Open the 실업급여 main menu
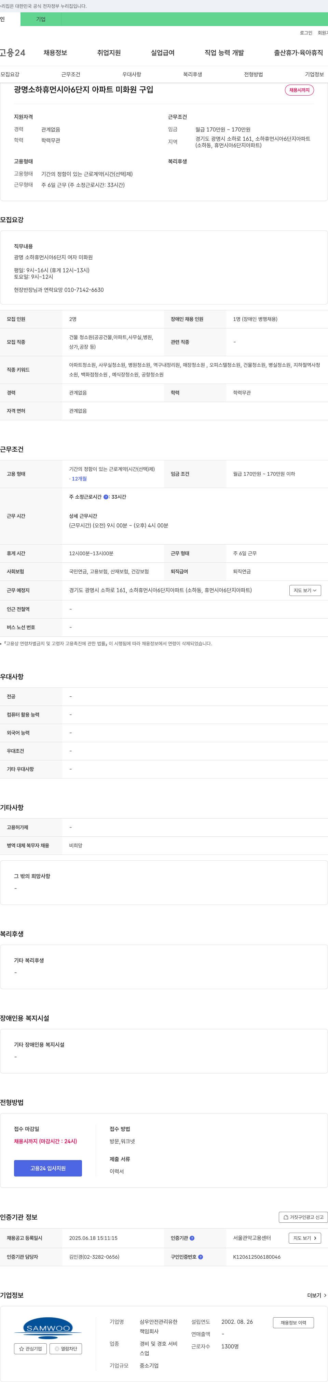328x1382 pixels. tap(163, 53)
